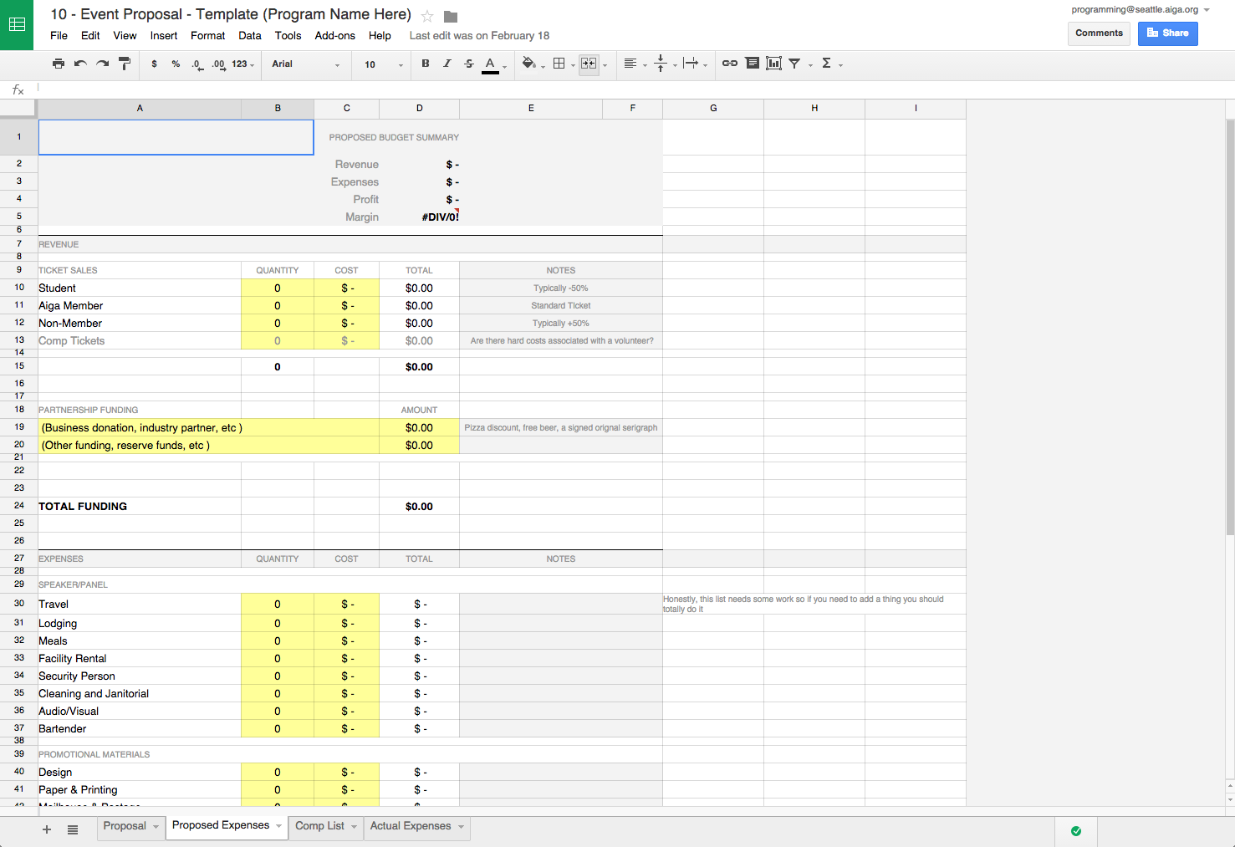Rename the document title
This screenshot has width=1235, height=847.
(x=231, y=15)
